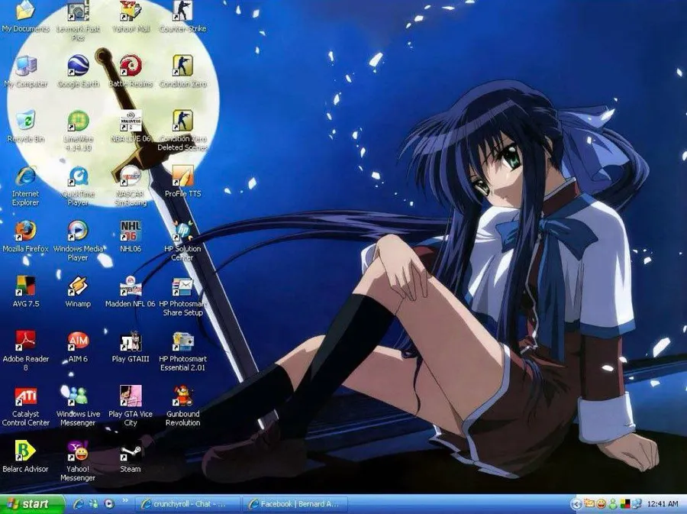Select the Steam desktop icon
This screenshot has width=687, height=514.
131,458
